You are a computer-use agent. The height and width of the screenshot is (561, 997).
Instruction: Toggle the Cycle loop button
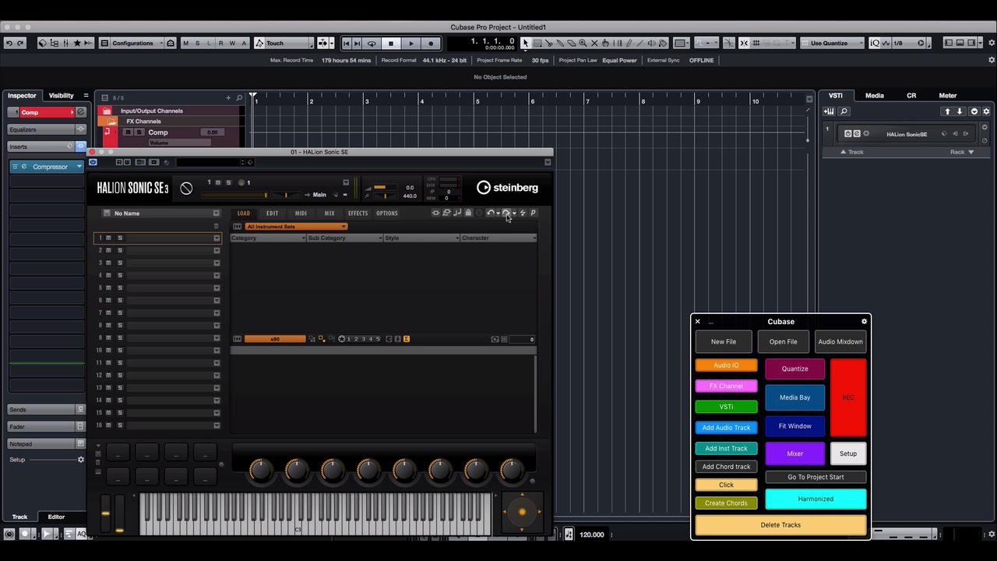coord(372,44)
